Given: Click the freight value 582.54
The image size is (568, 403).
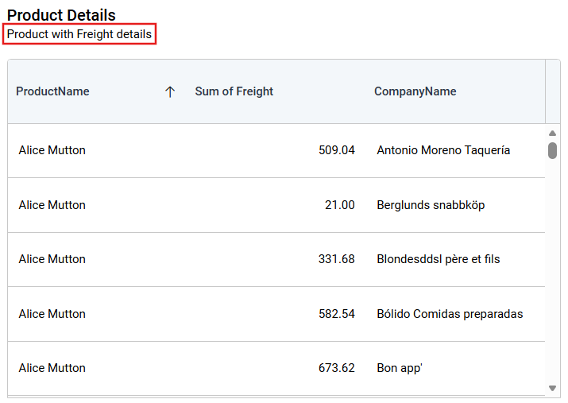Looking at the screenshot, I should tap(336, 314).
